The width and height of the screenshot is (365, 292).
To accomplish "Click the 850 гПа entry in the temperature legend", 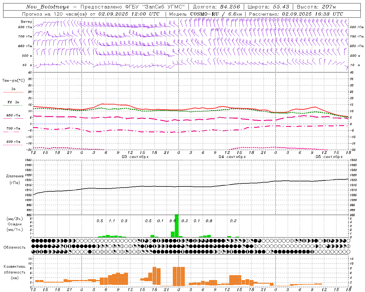I will pyautogui.click(x=13, y=115).
